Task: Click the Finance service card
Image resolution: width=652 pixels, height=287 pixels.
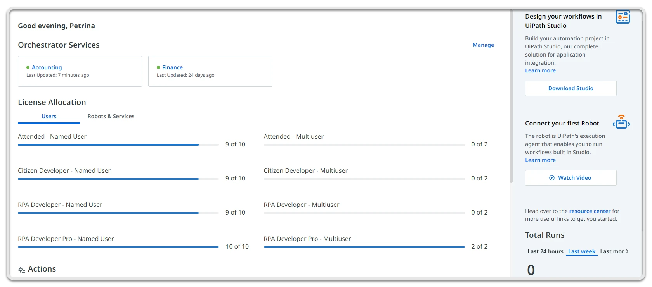Action: (210, 71)
